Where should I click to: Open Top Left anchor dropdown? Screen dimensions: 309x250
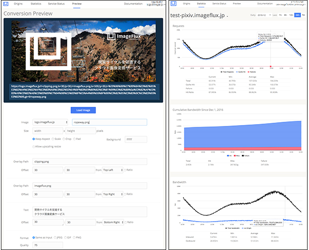pos(112,170)
